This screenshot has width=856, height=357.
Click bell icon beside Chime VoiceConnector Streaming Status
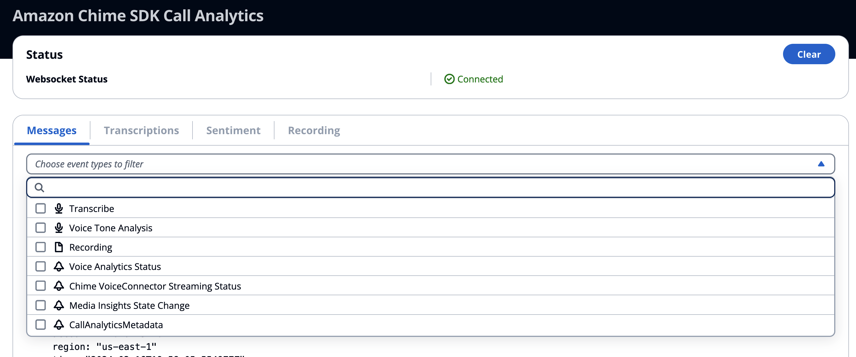tap(59, 286)
